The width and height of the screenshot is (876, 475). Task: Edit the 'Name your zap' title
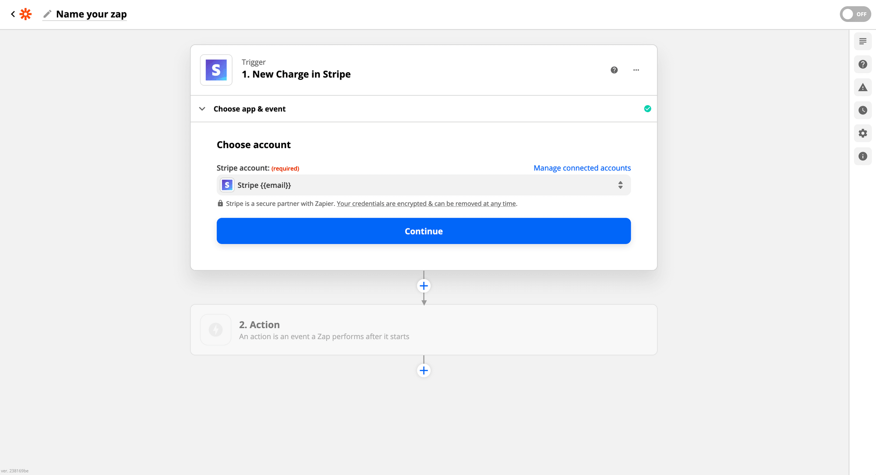[x=91, y=14]
